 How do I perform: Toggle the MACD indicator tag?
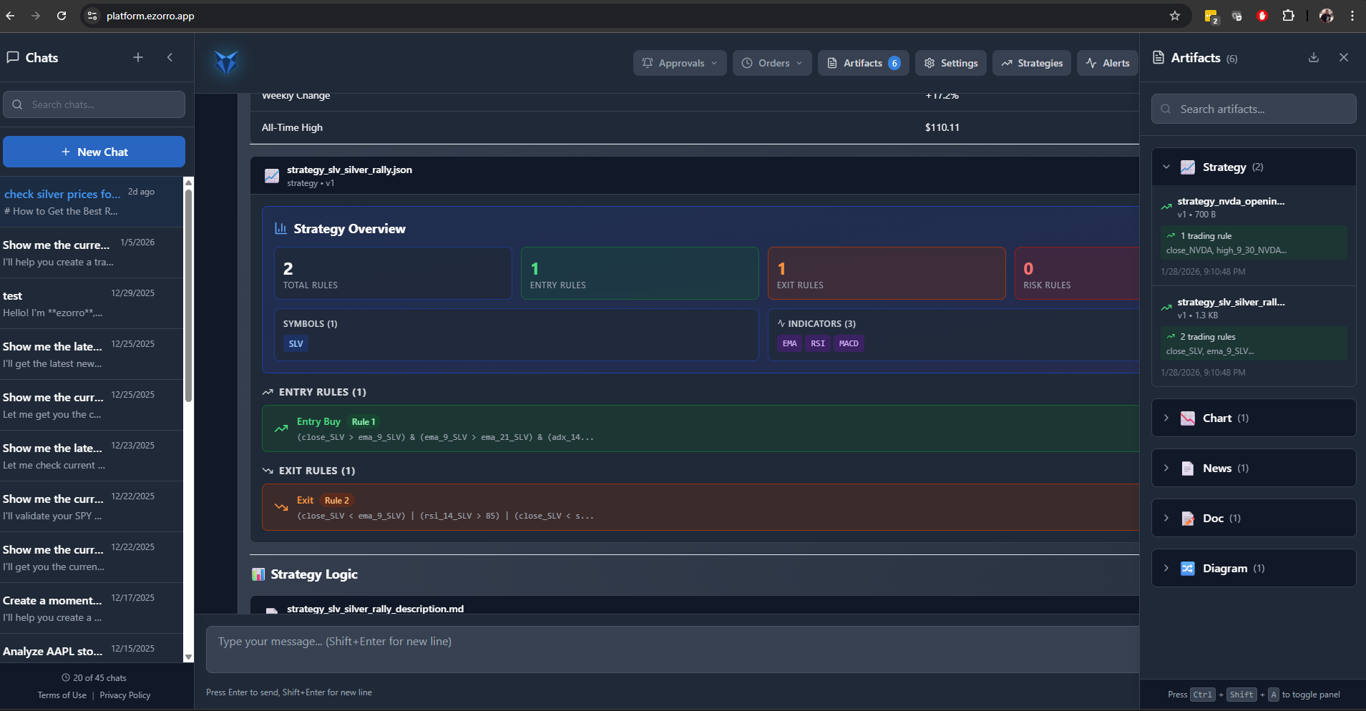[848, 343]
